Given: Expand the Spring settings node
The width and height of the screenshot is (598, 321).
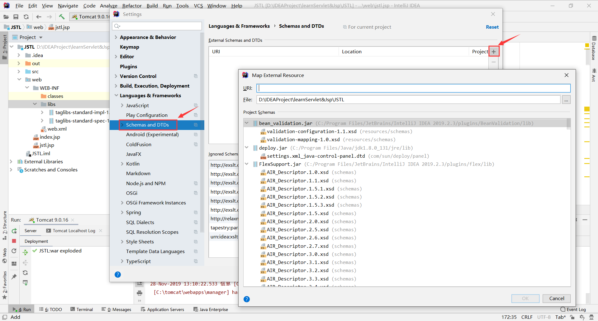Looking at the screenshot, I should [122, 212].
